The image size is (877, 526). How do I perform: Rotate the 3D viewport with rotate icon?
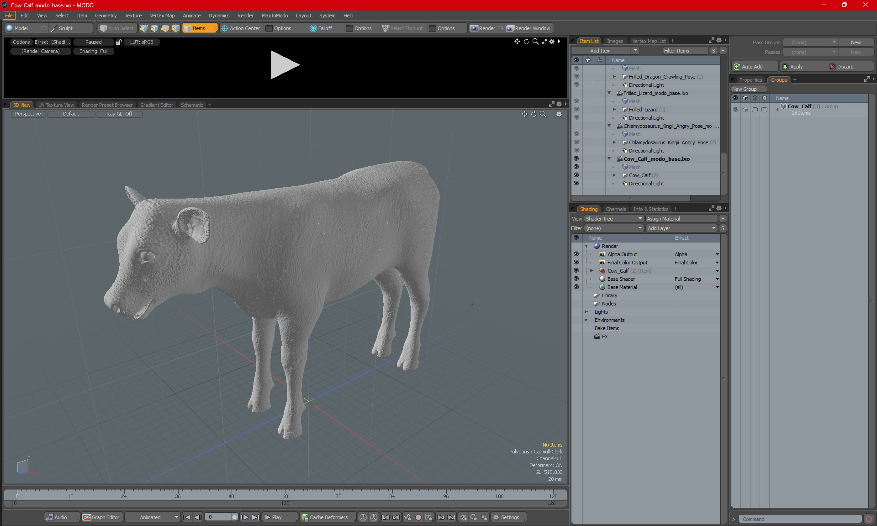coord(534,114)
